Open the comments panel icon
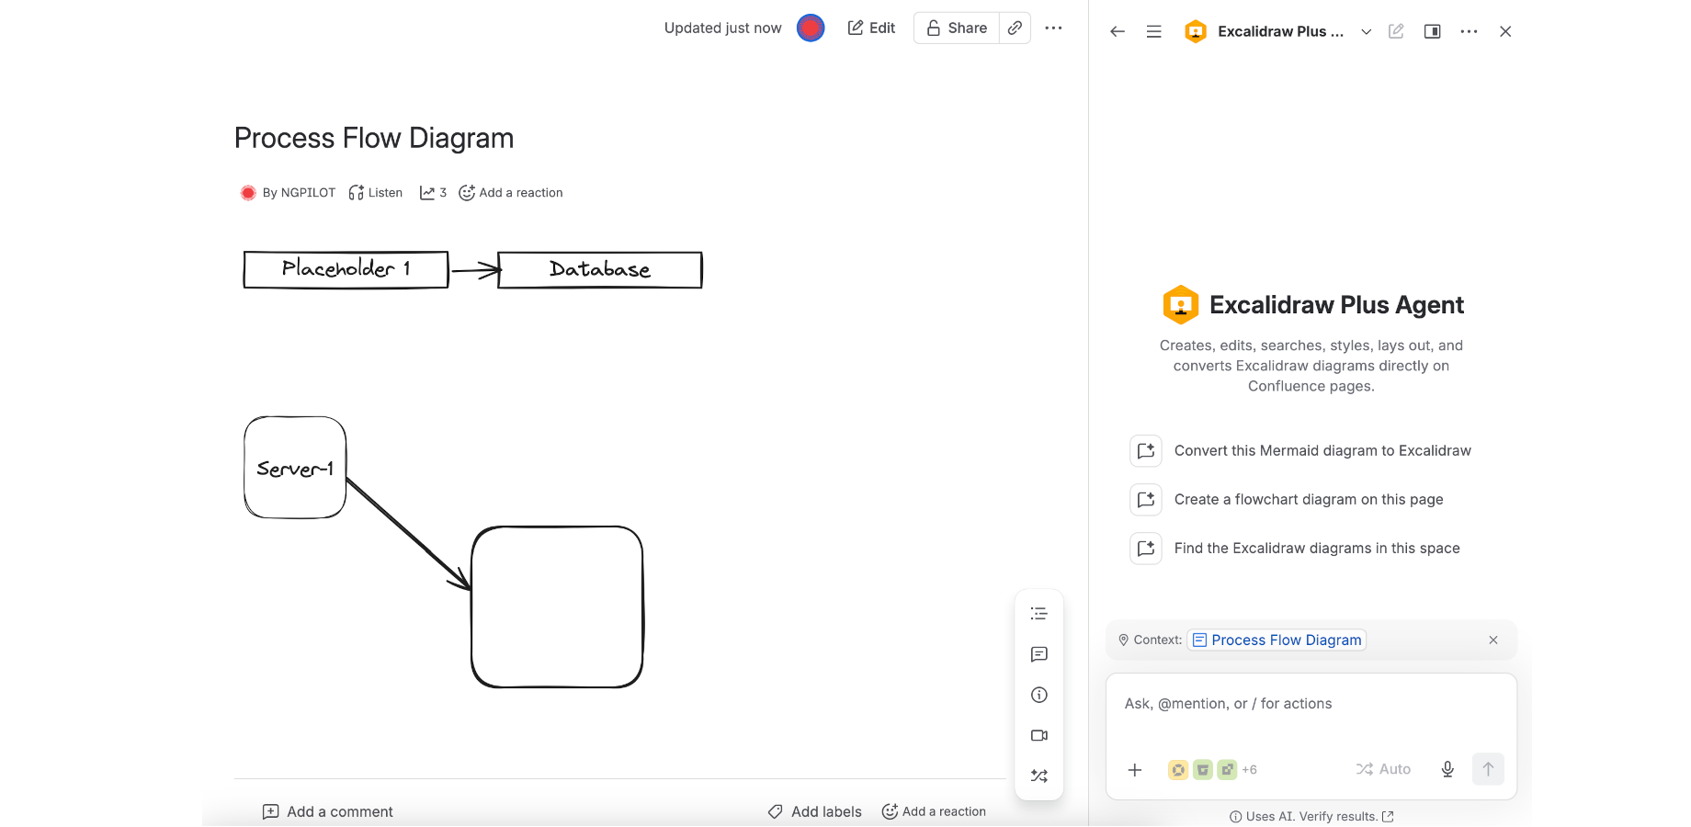 1039,654
